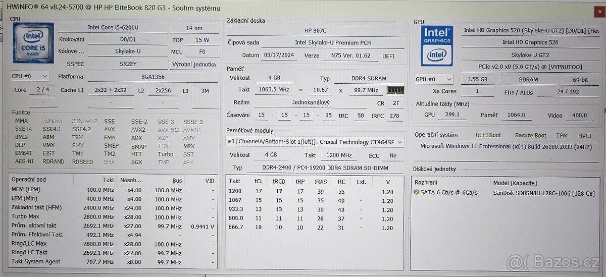Click the Intel Core i5 inside logo
The height and width of the screenshot is (277, 606).
(33, 42)
